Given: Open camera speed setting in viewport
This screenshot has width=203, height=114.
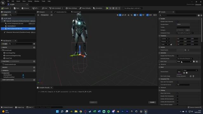Looking at the screenshot, I should pos(155,15).
